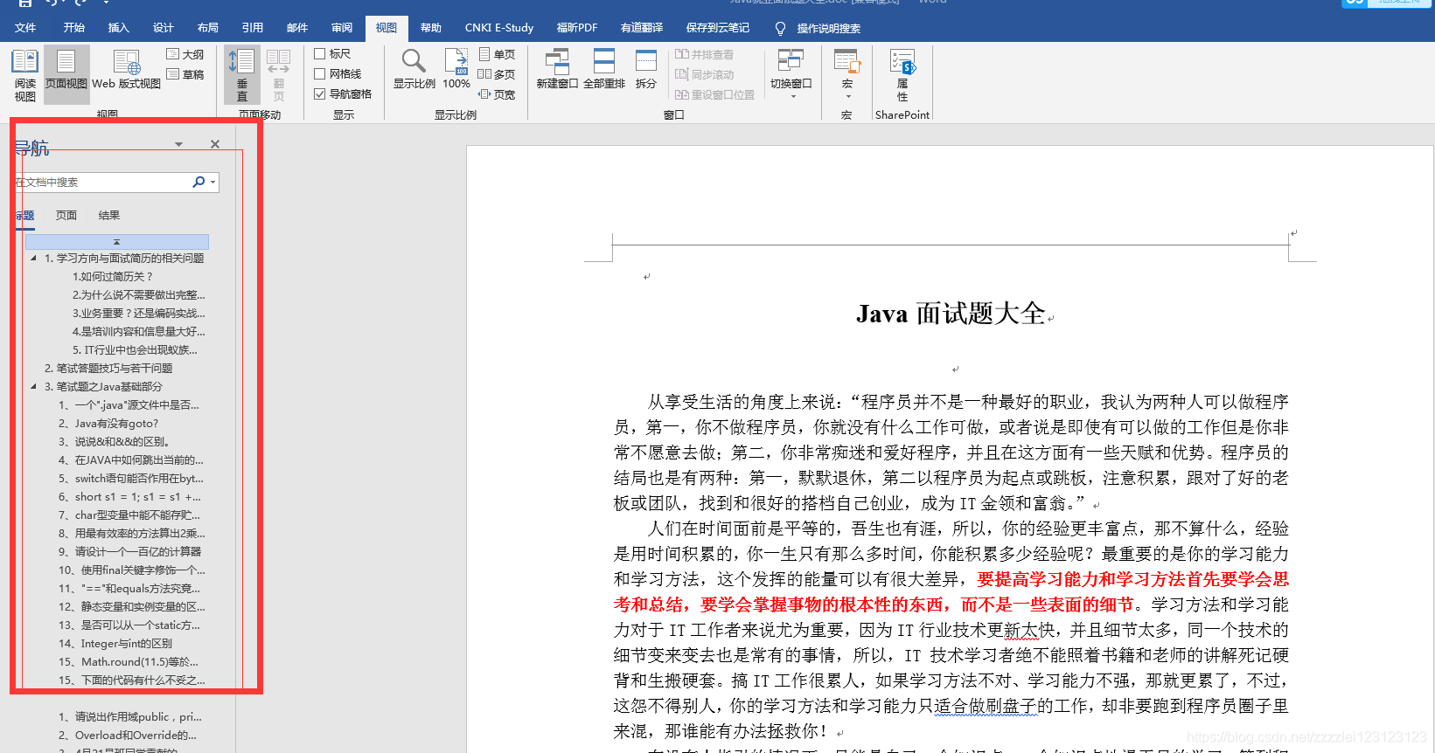Click Arrange All windows (全部重排)
Image resolution: width=1435 pixels, height=753 pixels.
click(604, 70)
